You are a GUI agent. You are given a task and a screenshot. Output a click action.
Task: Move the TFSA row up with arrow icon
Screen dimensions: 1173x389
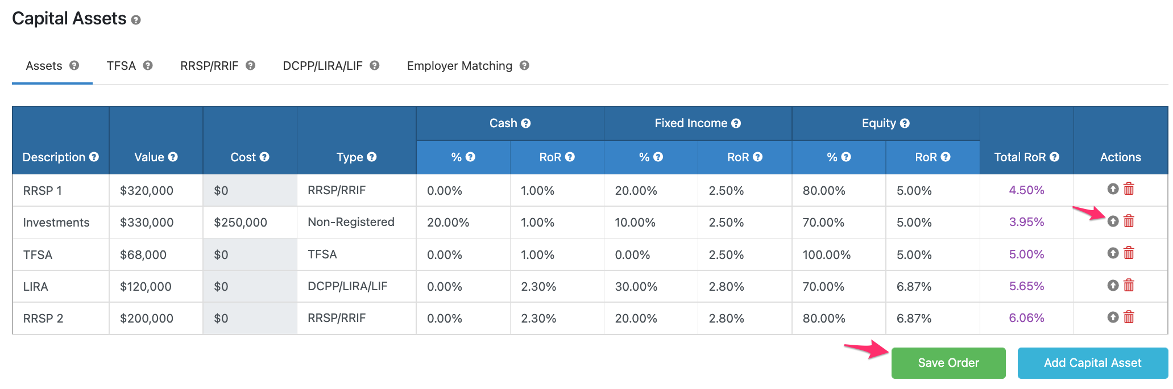1113,253
